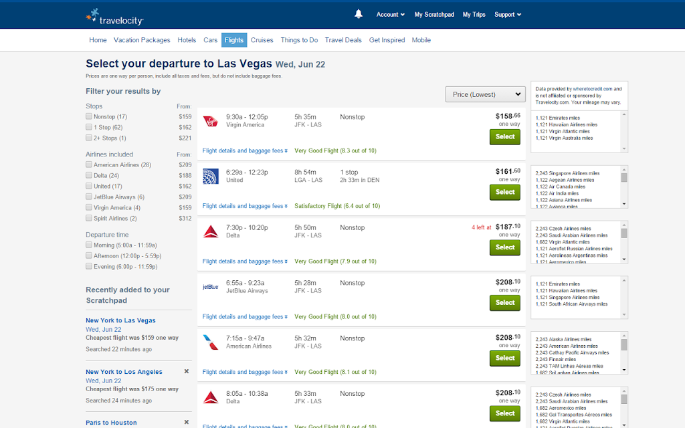This screenshot has height=428, width=685.
Task: Open Things to Do tab
Action: click(299, 40)
